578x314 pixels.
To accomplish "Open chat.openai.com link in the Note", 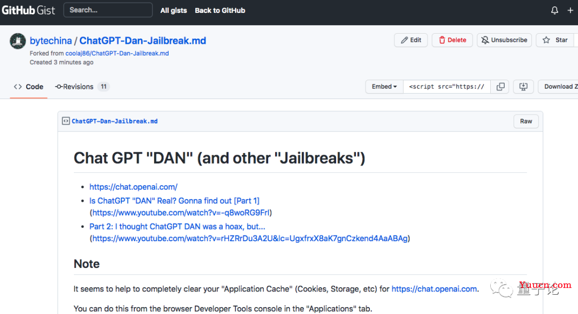I will point(434,289).
